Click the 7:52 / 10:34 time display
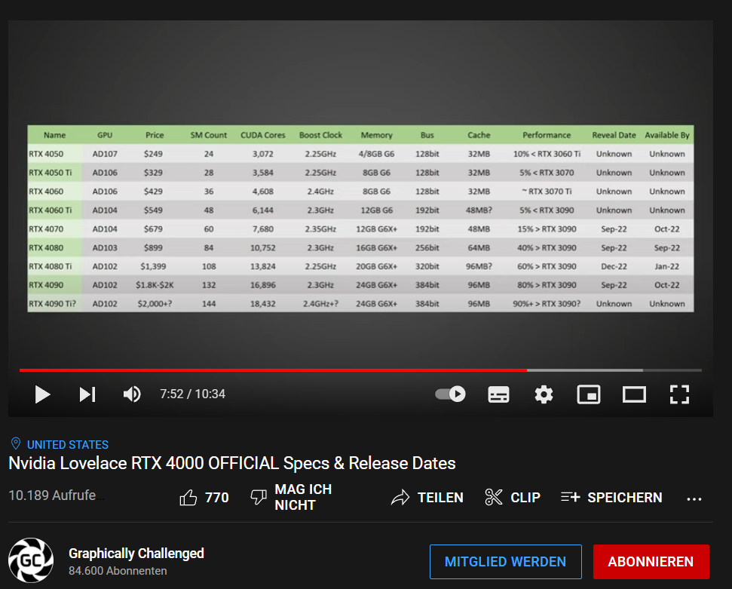Image resolution: width=732 pixels, height=589 pixels. (192, 394)
